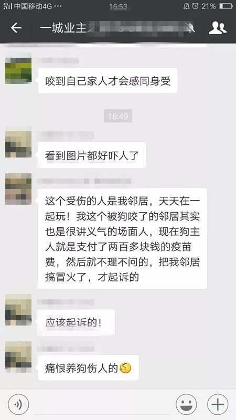Tap the avatar beside 应该起诉的!
This screenshot has height=420, width=236.
(18, 310)
